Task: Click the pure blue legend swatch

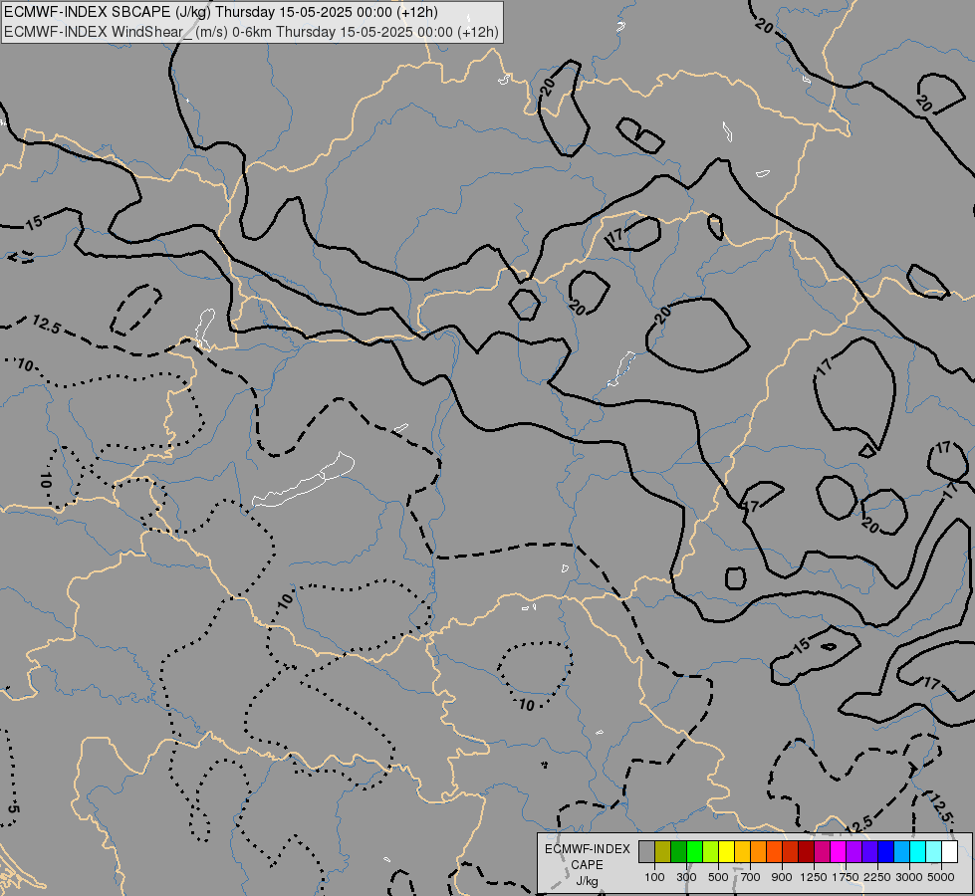Action: [885, 852]
